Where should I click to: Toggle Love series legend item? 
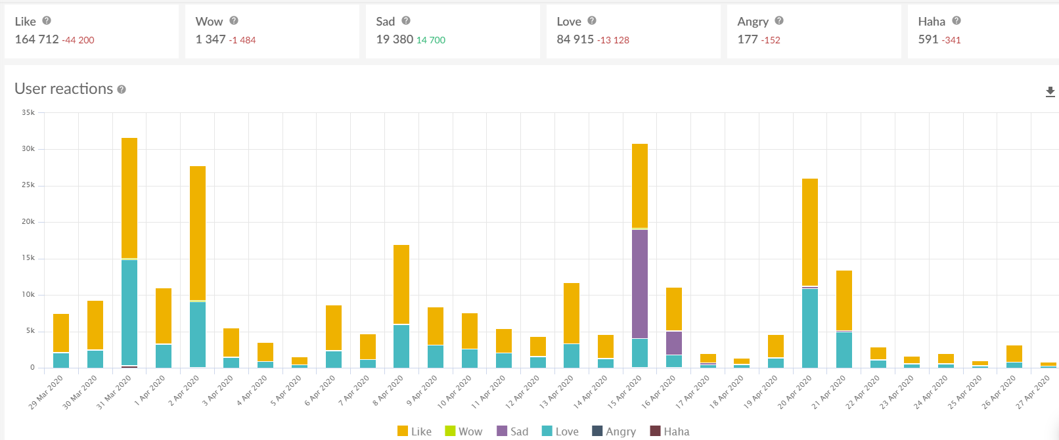560,431
